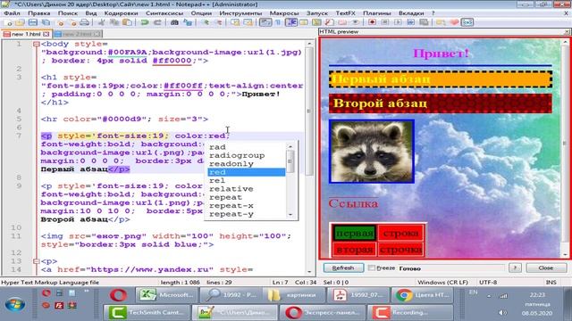
Task: Click the Refresh button in HTML preview
Action: point(343,267)
